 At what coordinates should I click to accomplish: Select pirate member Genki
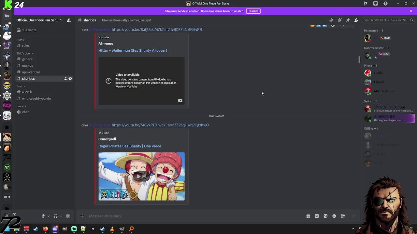coord(389,73)
